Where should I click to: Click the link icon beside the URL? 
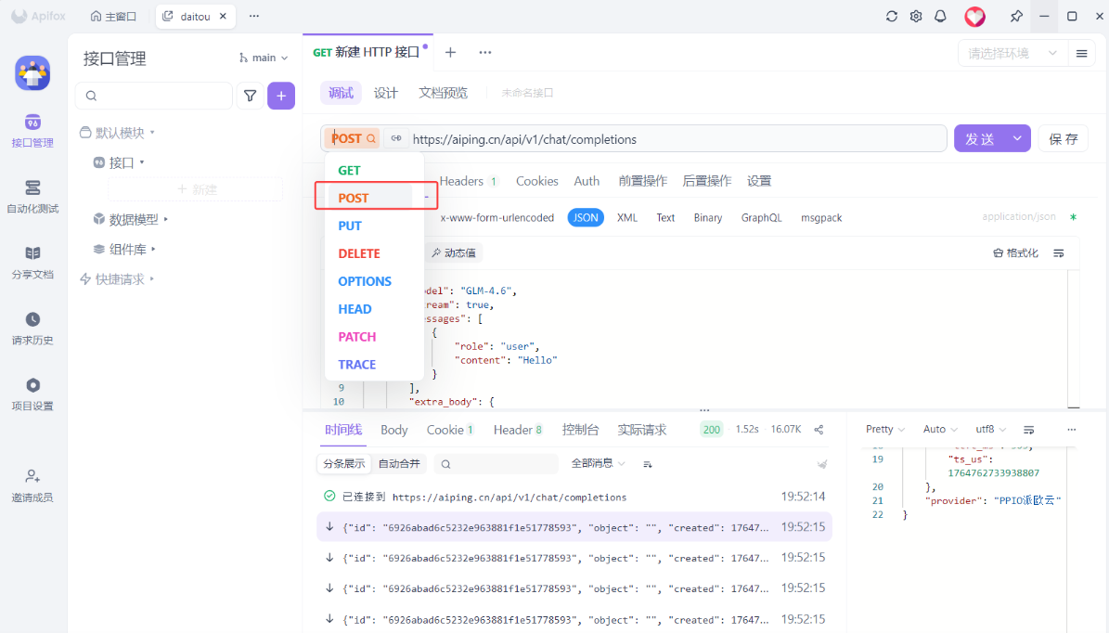click(x=396, y=138)
